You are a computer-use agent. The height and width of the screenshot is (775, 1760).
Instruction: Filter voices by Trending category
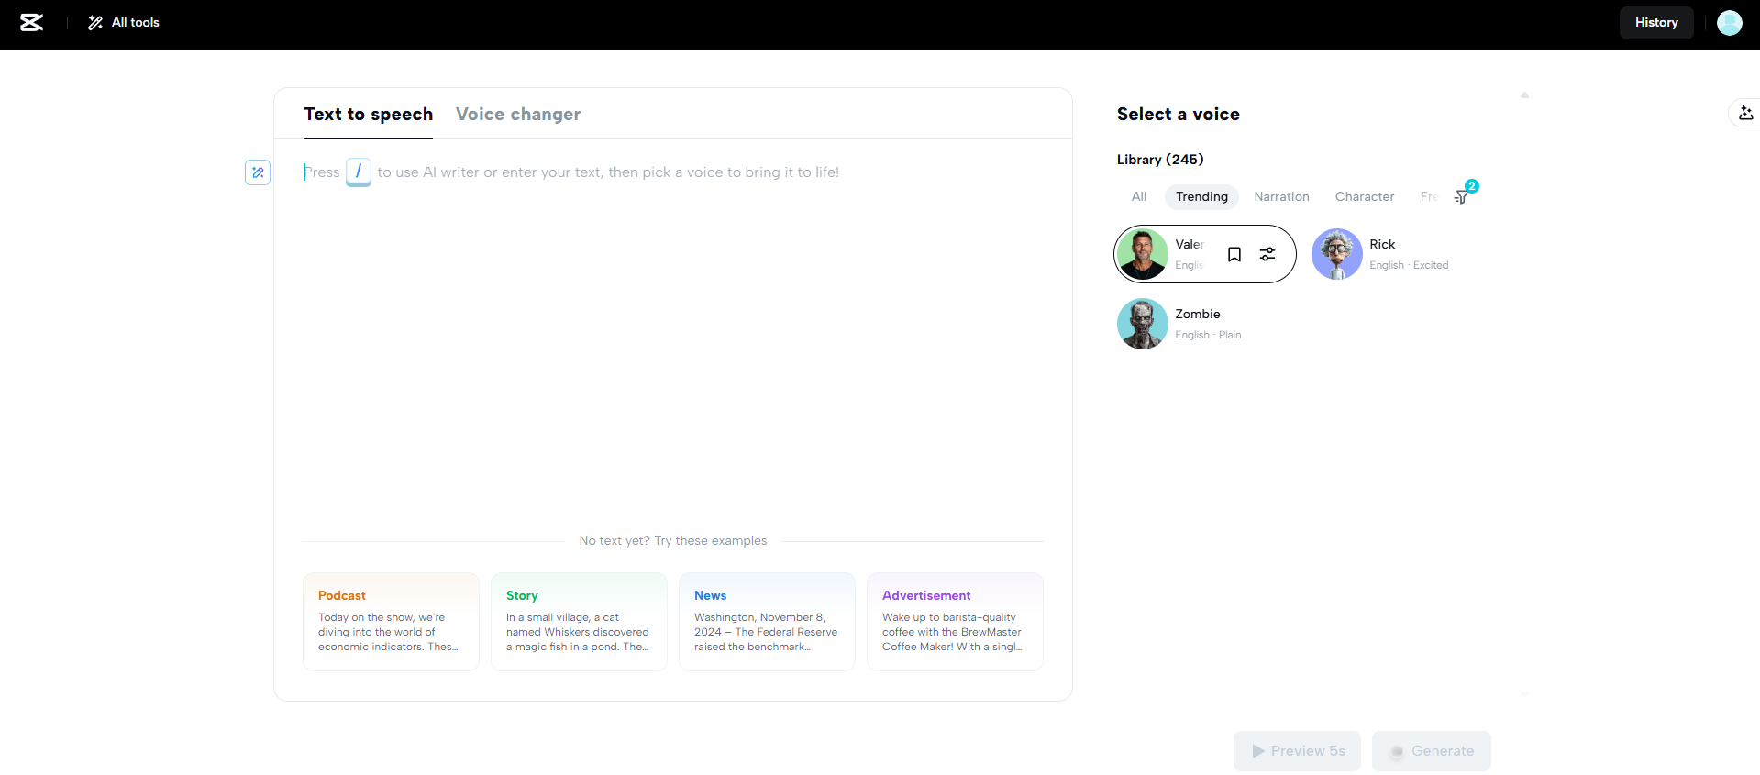[x=1201, y=197]
